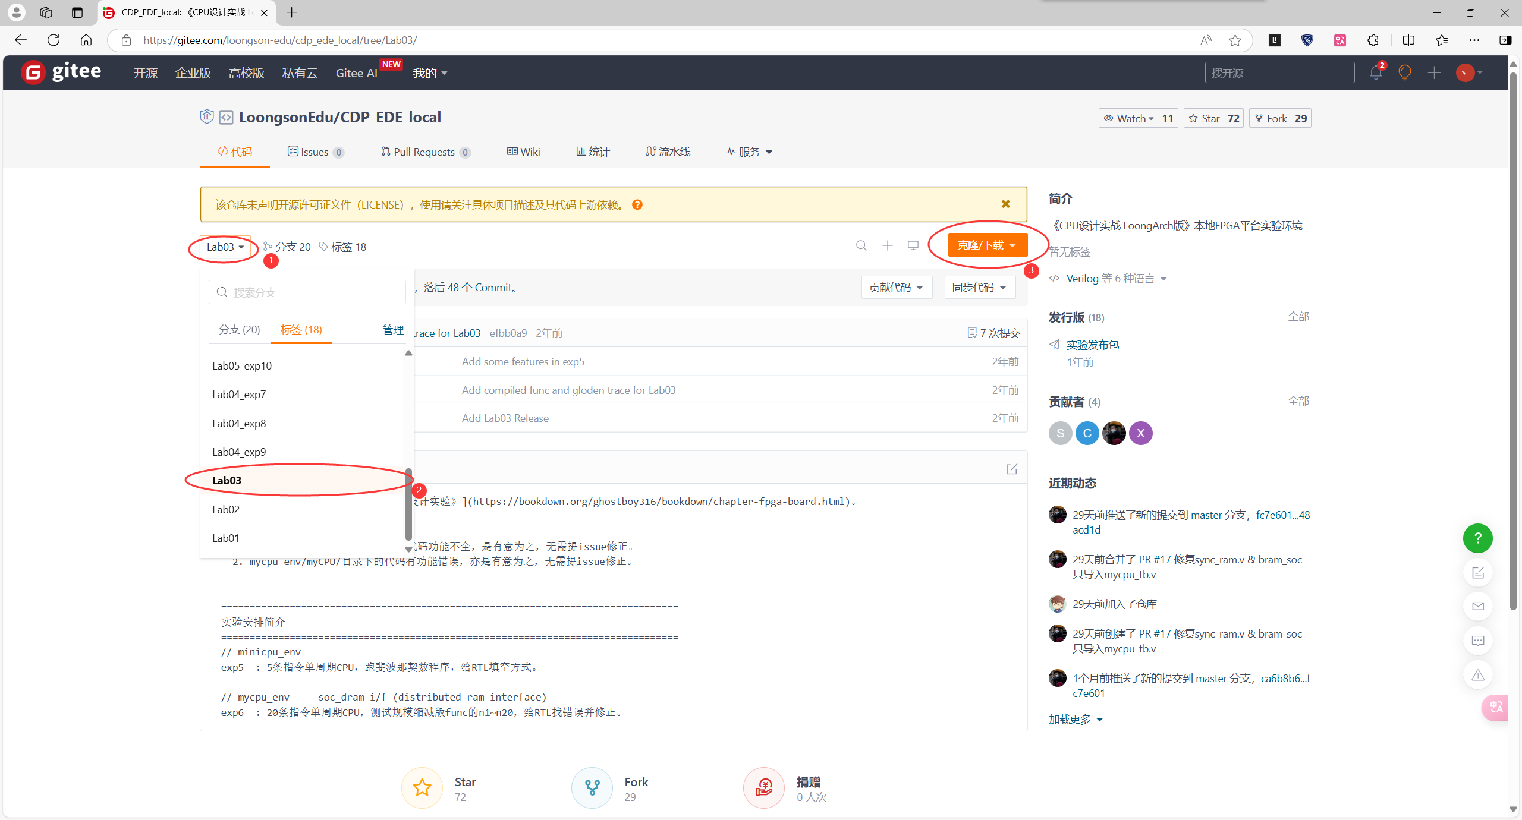This screenshot has height=820, width=1522.
Task: Click the green help floating button
Action: [x=1478, y=538]
